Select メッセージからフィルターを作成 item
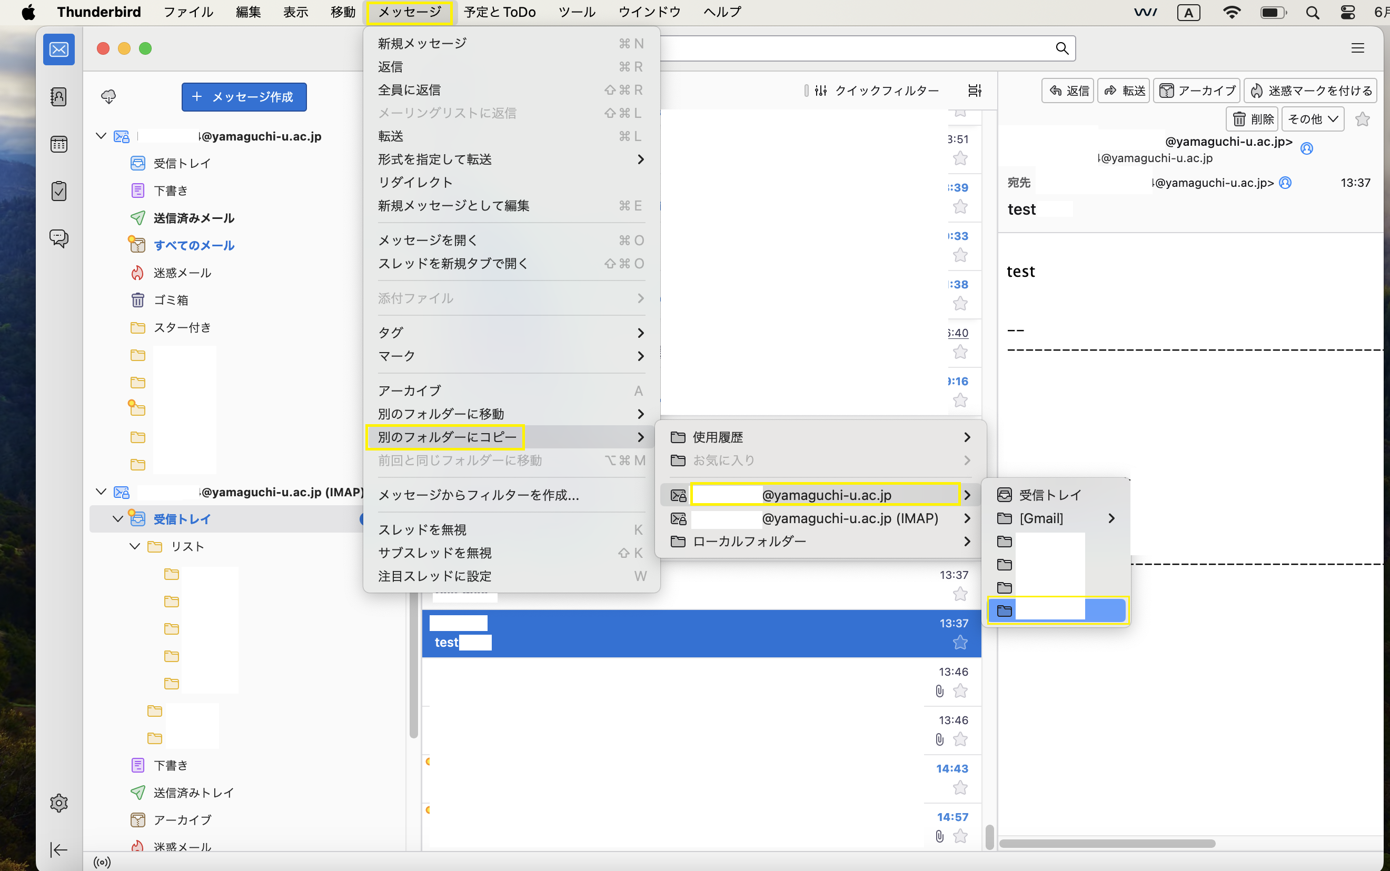This screenshot has height=871, width=1390. tap(511, 495)
